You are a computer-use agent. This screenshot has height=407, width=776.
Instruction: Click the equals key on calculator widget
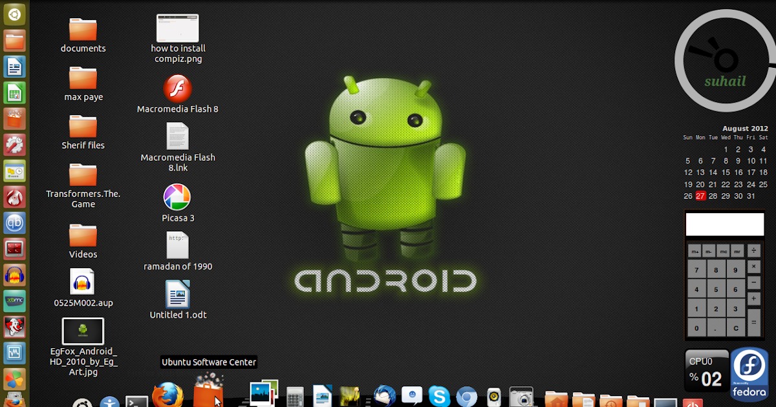point(754,322)
